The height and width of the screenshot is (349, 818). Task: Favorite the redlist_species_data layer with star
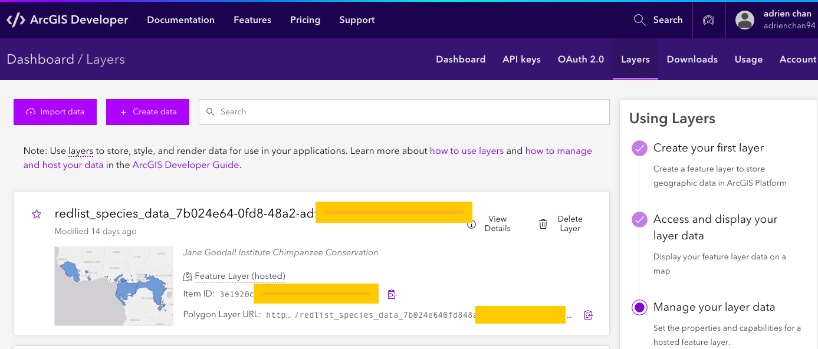37,215
